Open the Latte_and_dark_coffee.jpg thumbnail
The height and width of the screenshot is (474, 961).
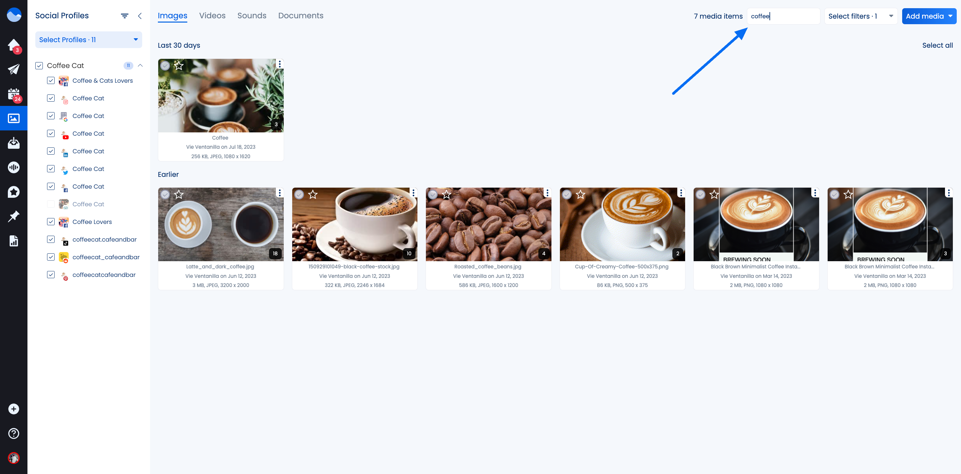(x=221, y=224)
